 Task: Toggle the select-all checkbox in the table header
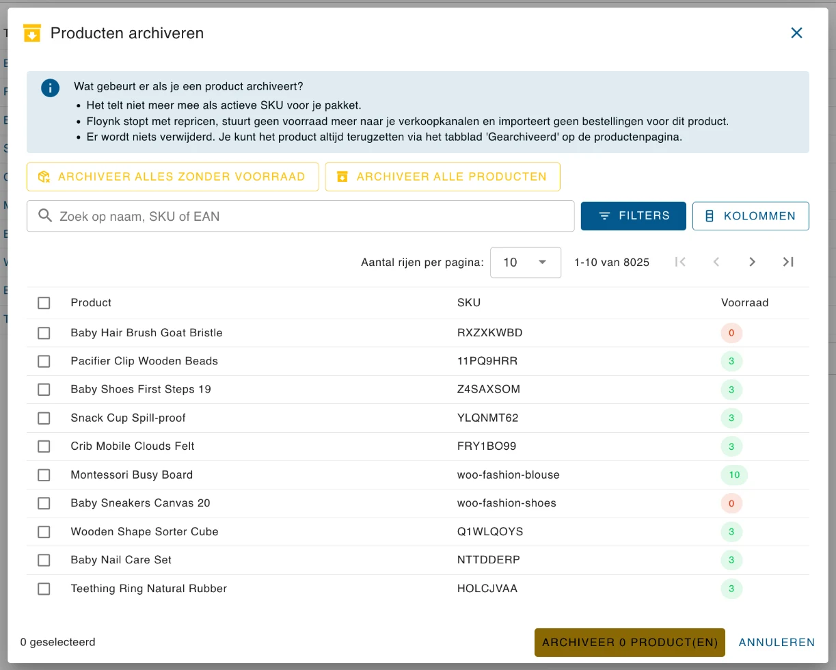(x=44, y=303)
